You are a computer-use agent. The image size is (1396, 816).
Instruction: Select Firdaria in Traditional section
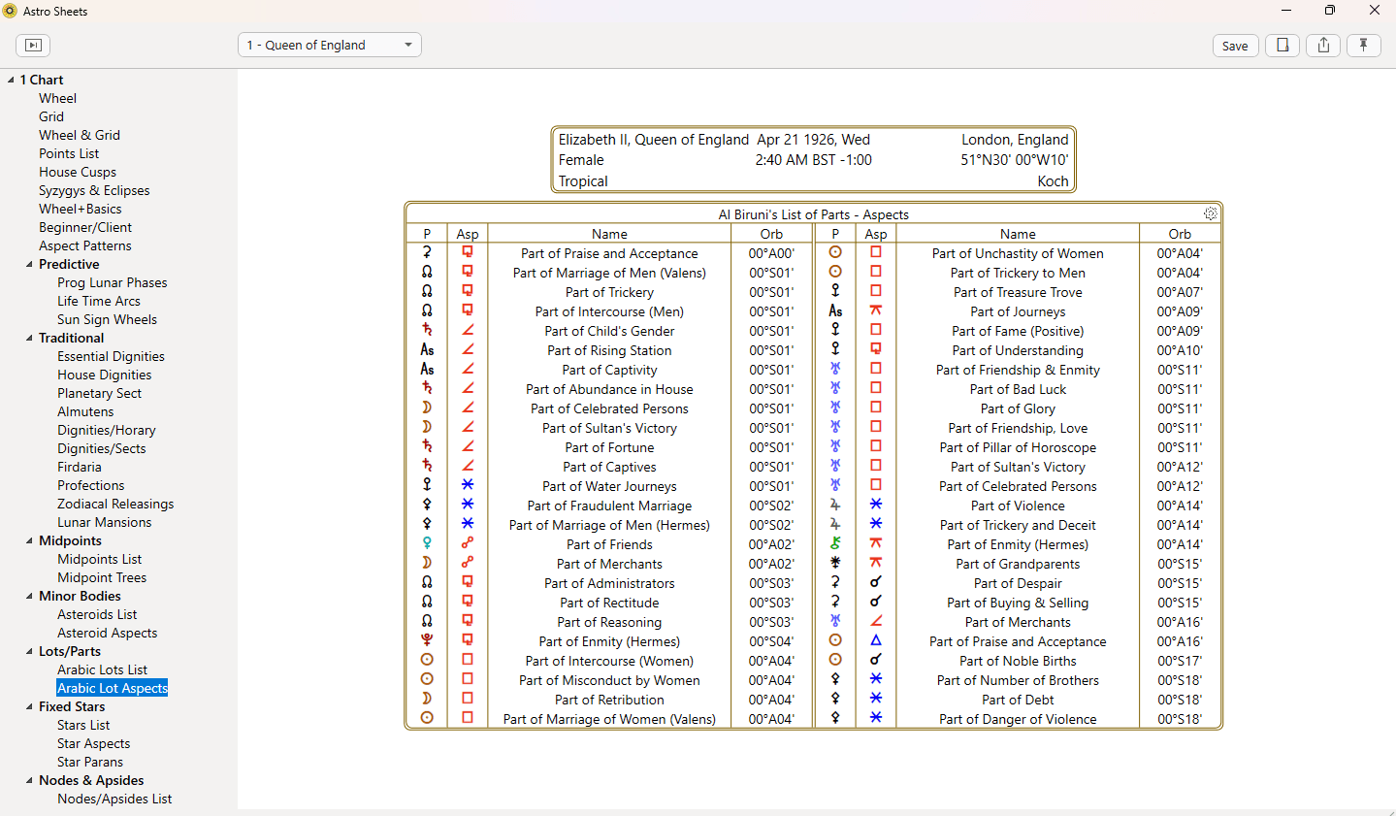80,467
